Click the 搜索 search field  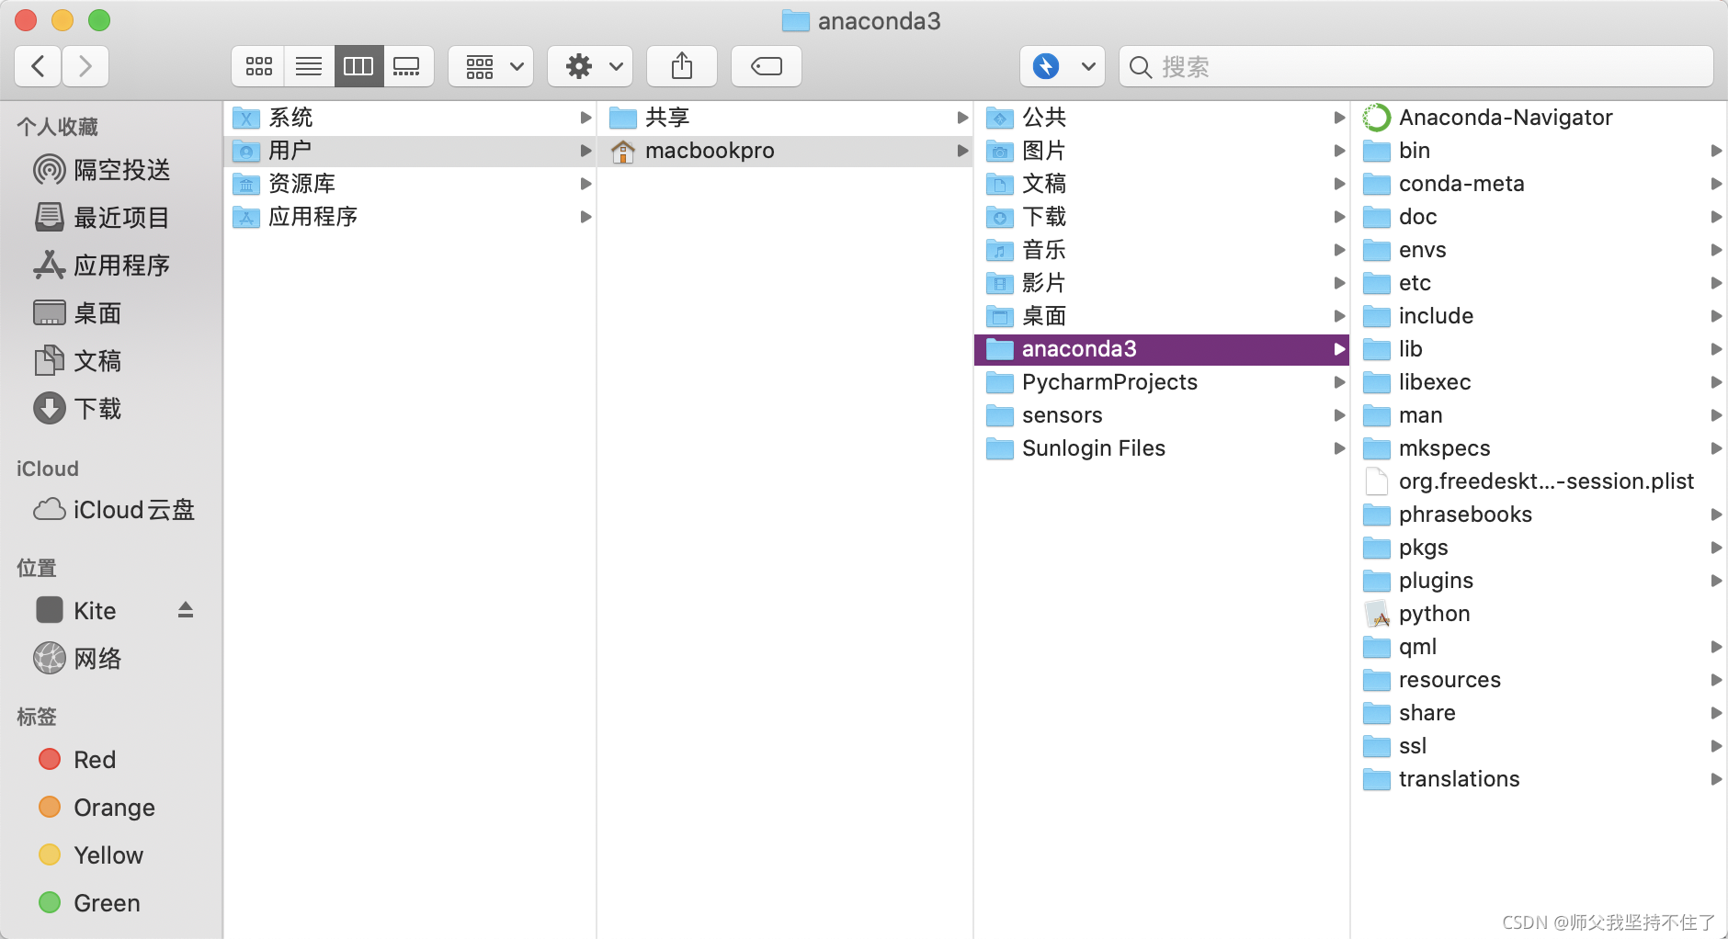pyautogui.click(x=1415, y=66)
